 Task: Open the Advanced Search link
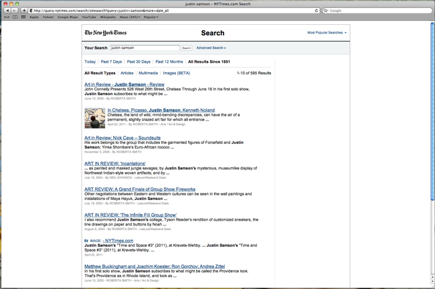coord(211,47)
